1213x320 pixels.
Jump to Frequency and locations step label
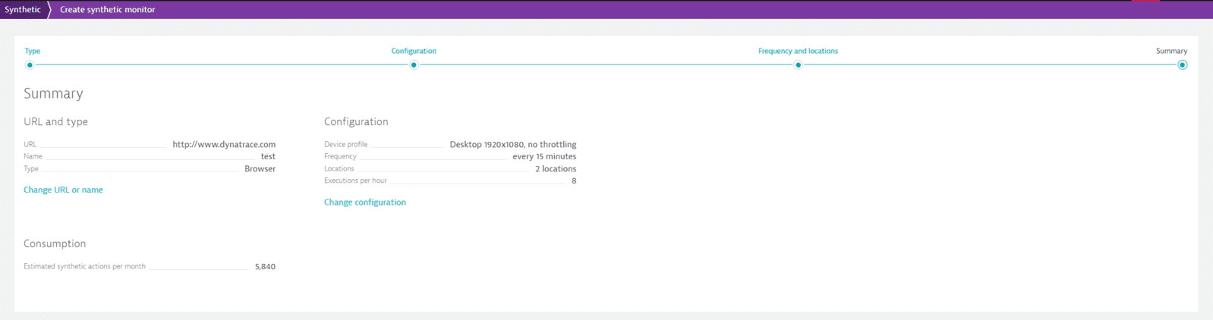798,51
